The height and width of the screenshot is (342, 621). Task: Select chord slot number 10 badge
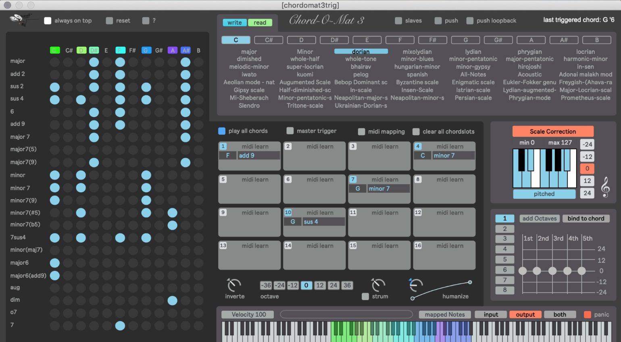pos(288,212)
